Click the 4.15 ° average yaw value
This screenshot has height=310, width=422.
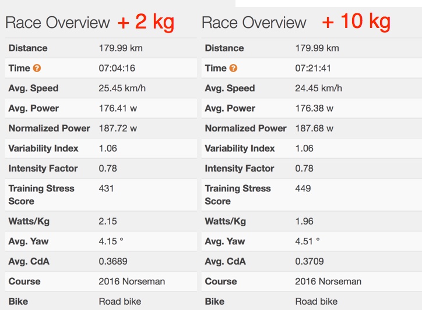pos(111,241)
